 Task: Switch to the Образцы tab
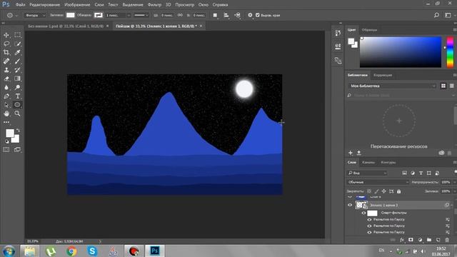[369, 30]
